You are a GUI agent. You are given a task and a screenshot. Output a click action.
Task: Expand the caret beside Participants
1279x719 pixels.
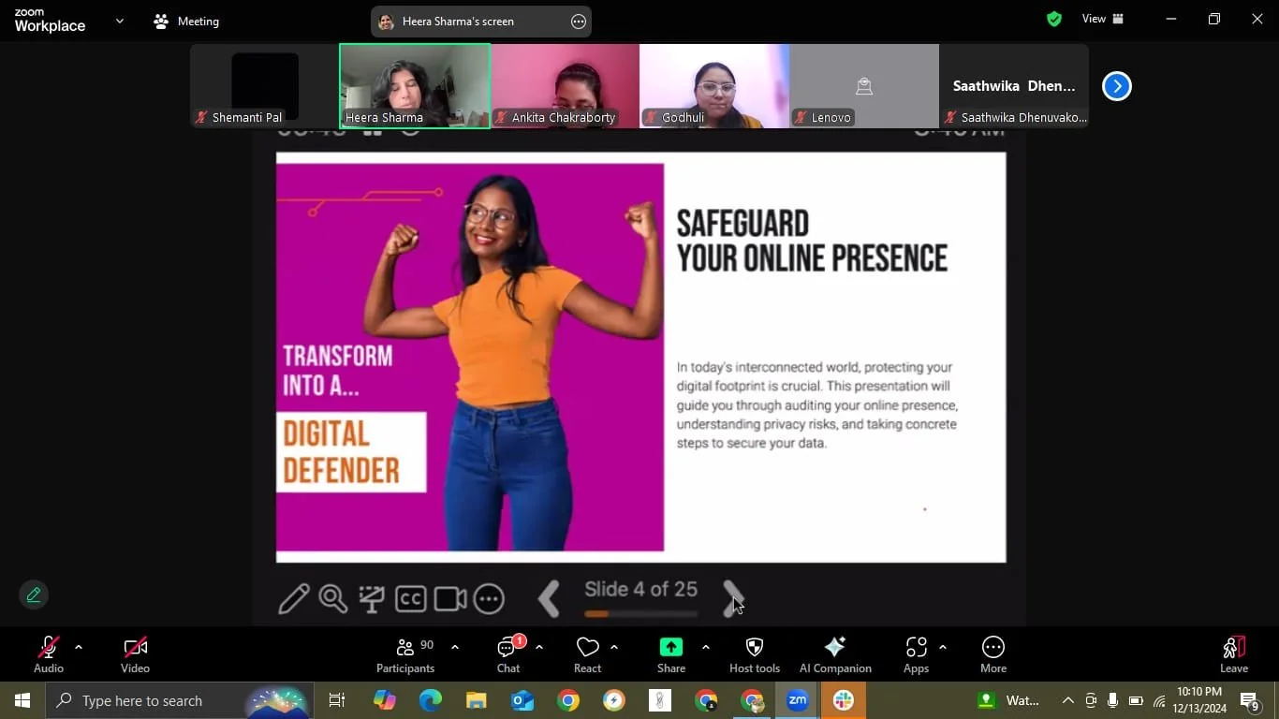[x=455, y=647]
